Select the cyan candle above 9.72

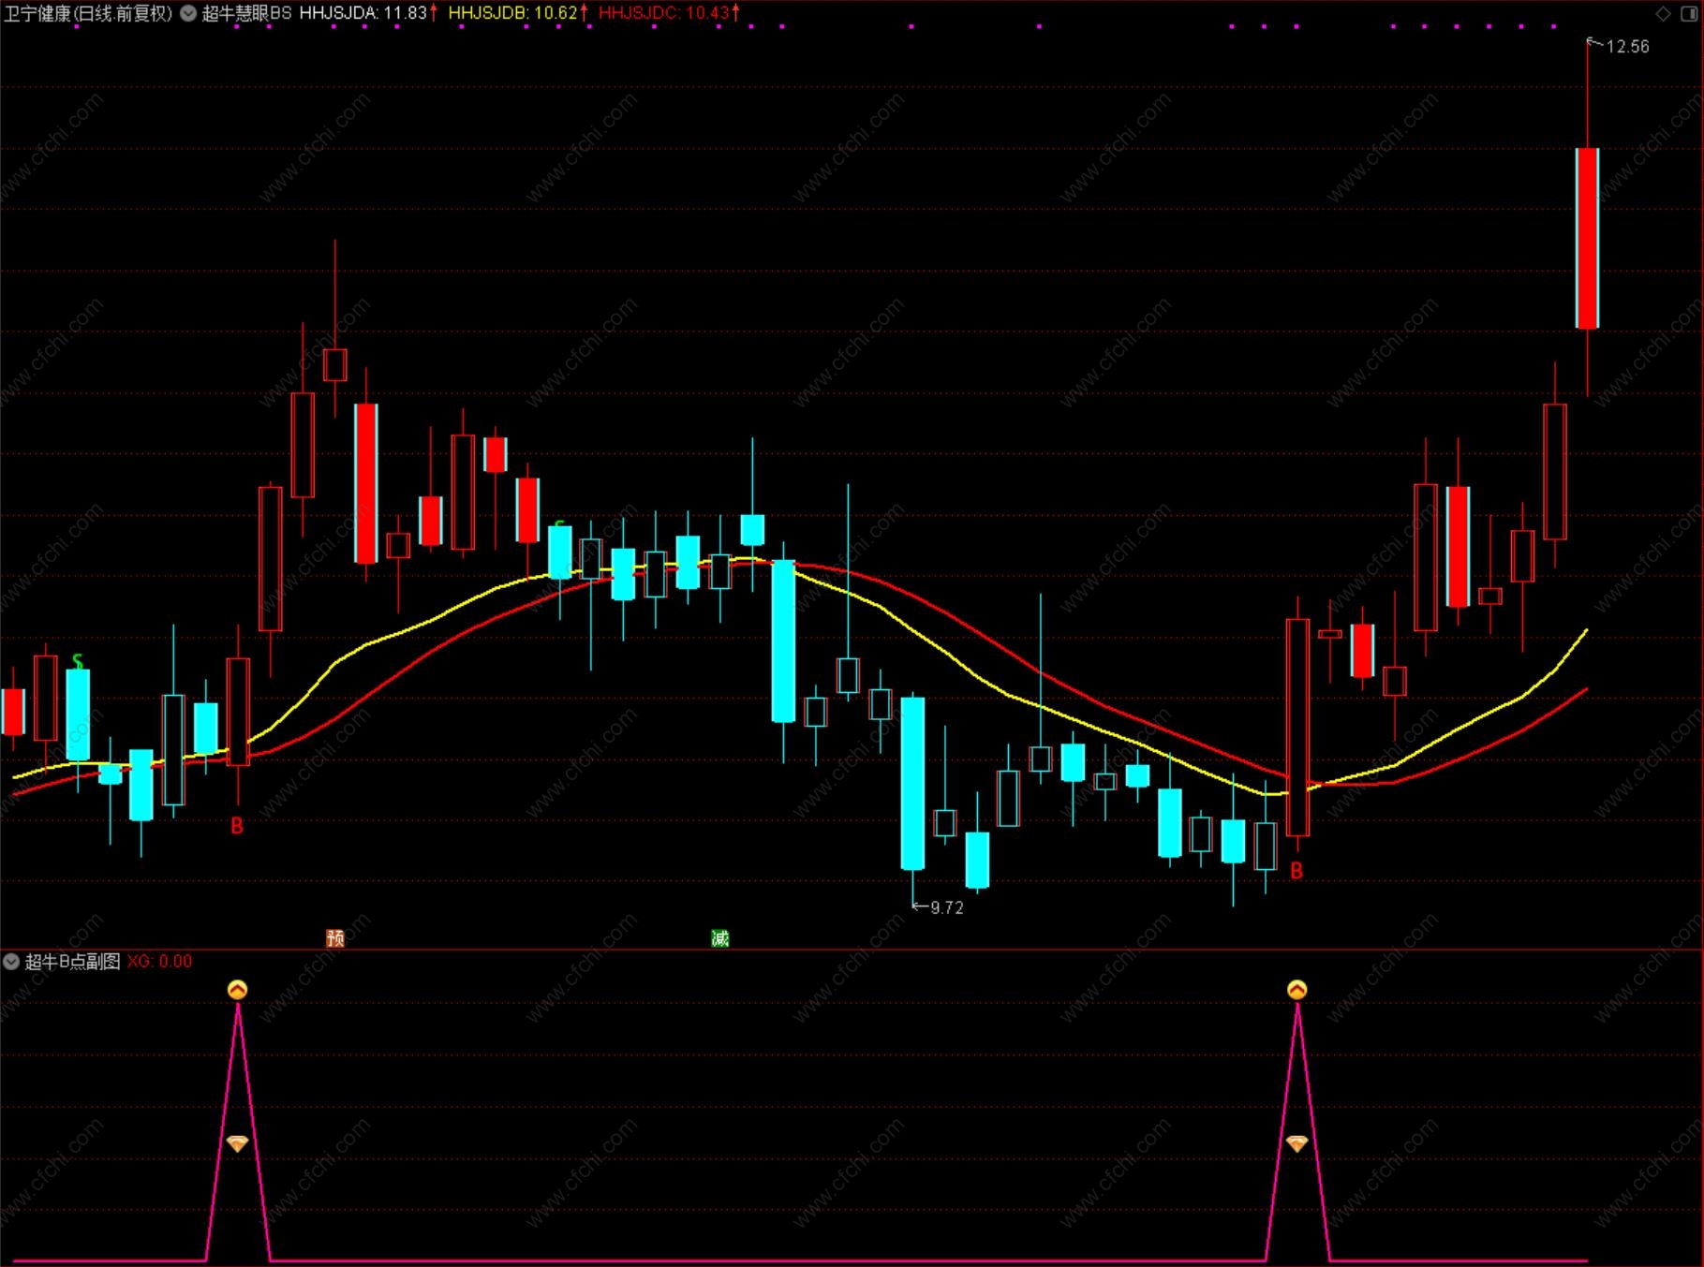pos(912,783)
